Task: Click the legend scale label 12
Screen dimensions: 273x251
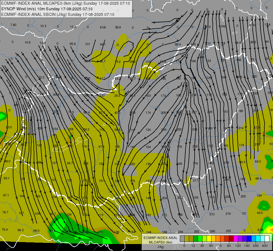Action: pyautogui.click(x=193, y=246)
